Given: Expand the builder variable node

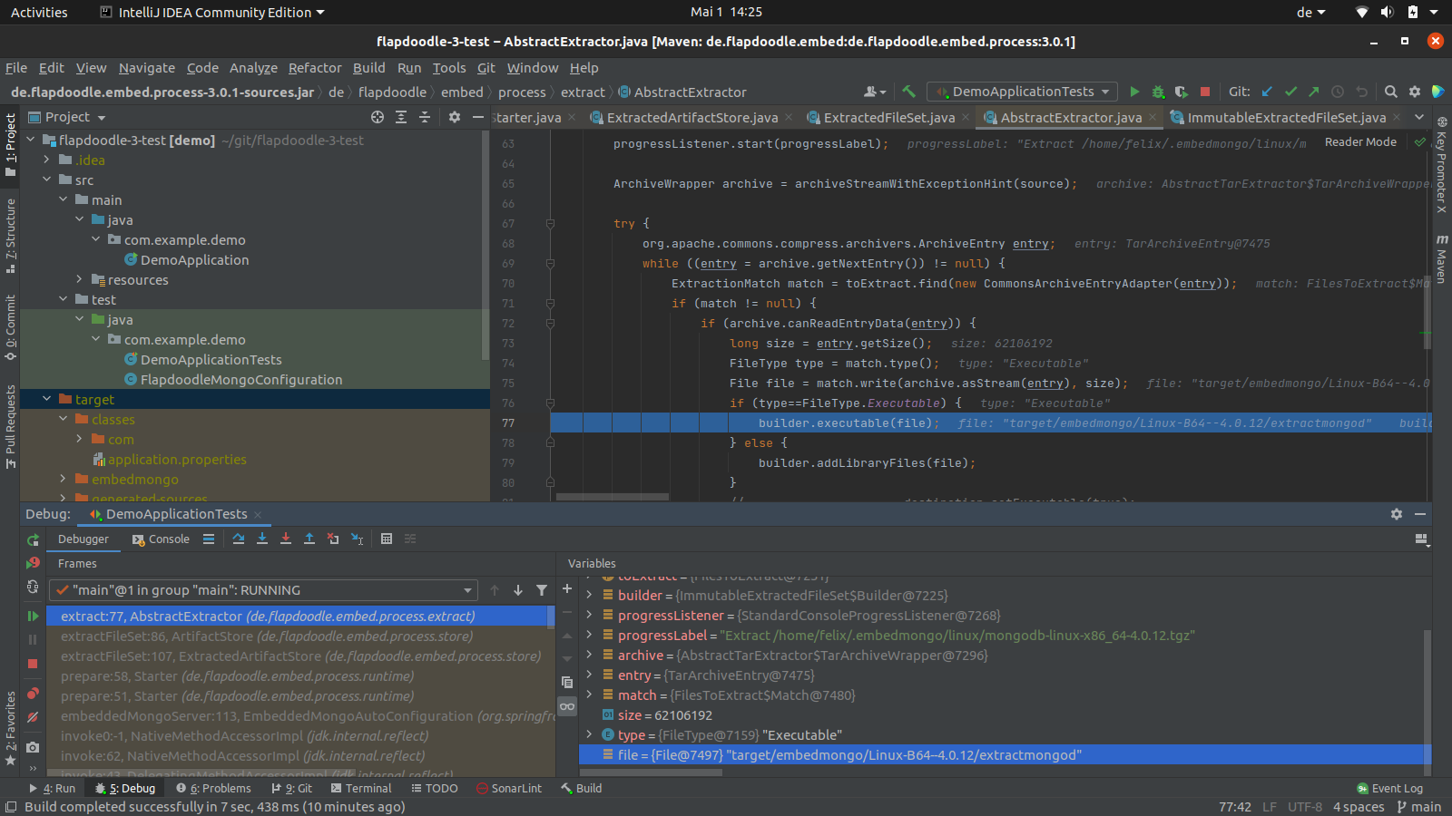Looking at the screenshot, I should [589, 596].
